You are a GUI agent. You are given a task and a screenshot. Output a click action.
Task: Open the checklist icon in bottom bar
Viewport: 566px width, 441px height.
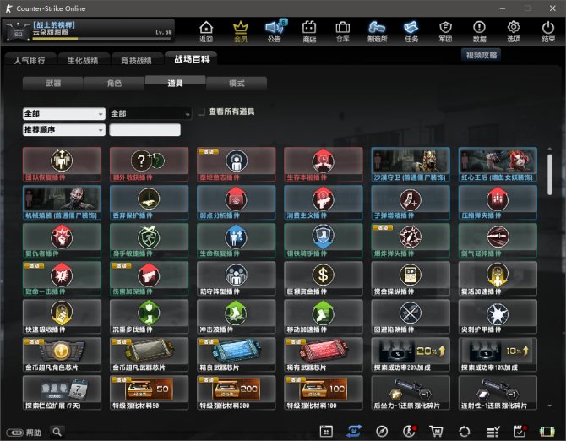pos(493,431)
